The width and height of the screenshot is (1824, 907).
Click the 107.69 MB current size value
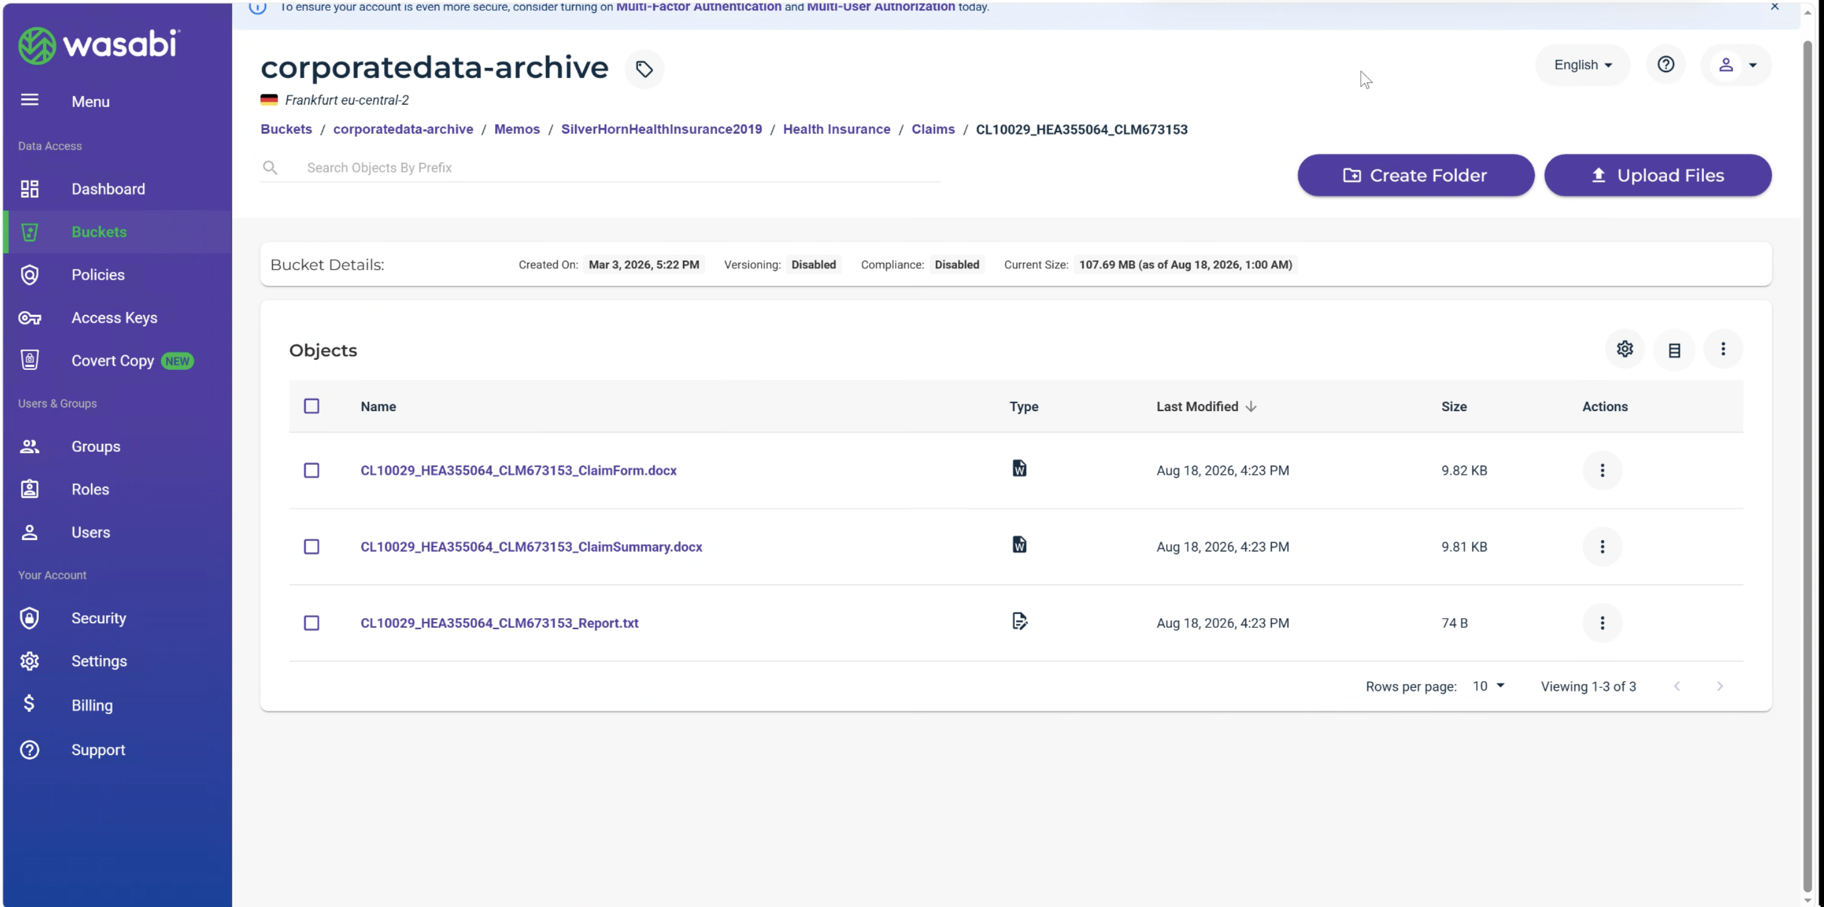tap(1185, 265)
